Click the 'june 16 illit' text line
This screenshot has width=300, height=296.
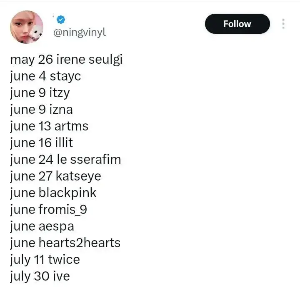41,143
